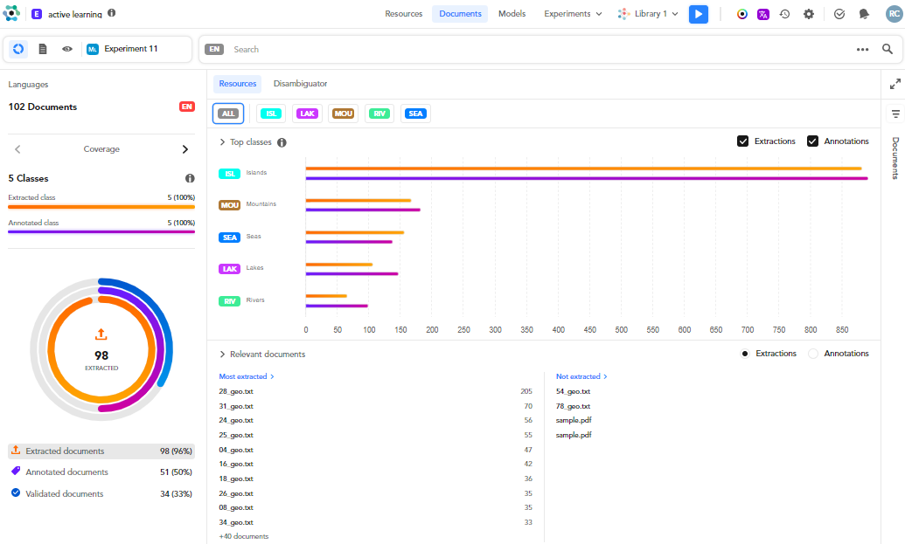Screen dimensions: 905x544
Task: Click in the Search input field
Action: click(525, 49)
